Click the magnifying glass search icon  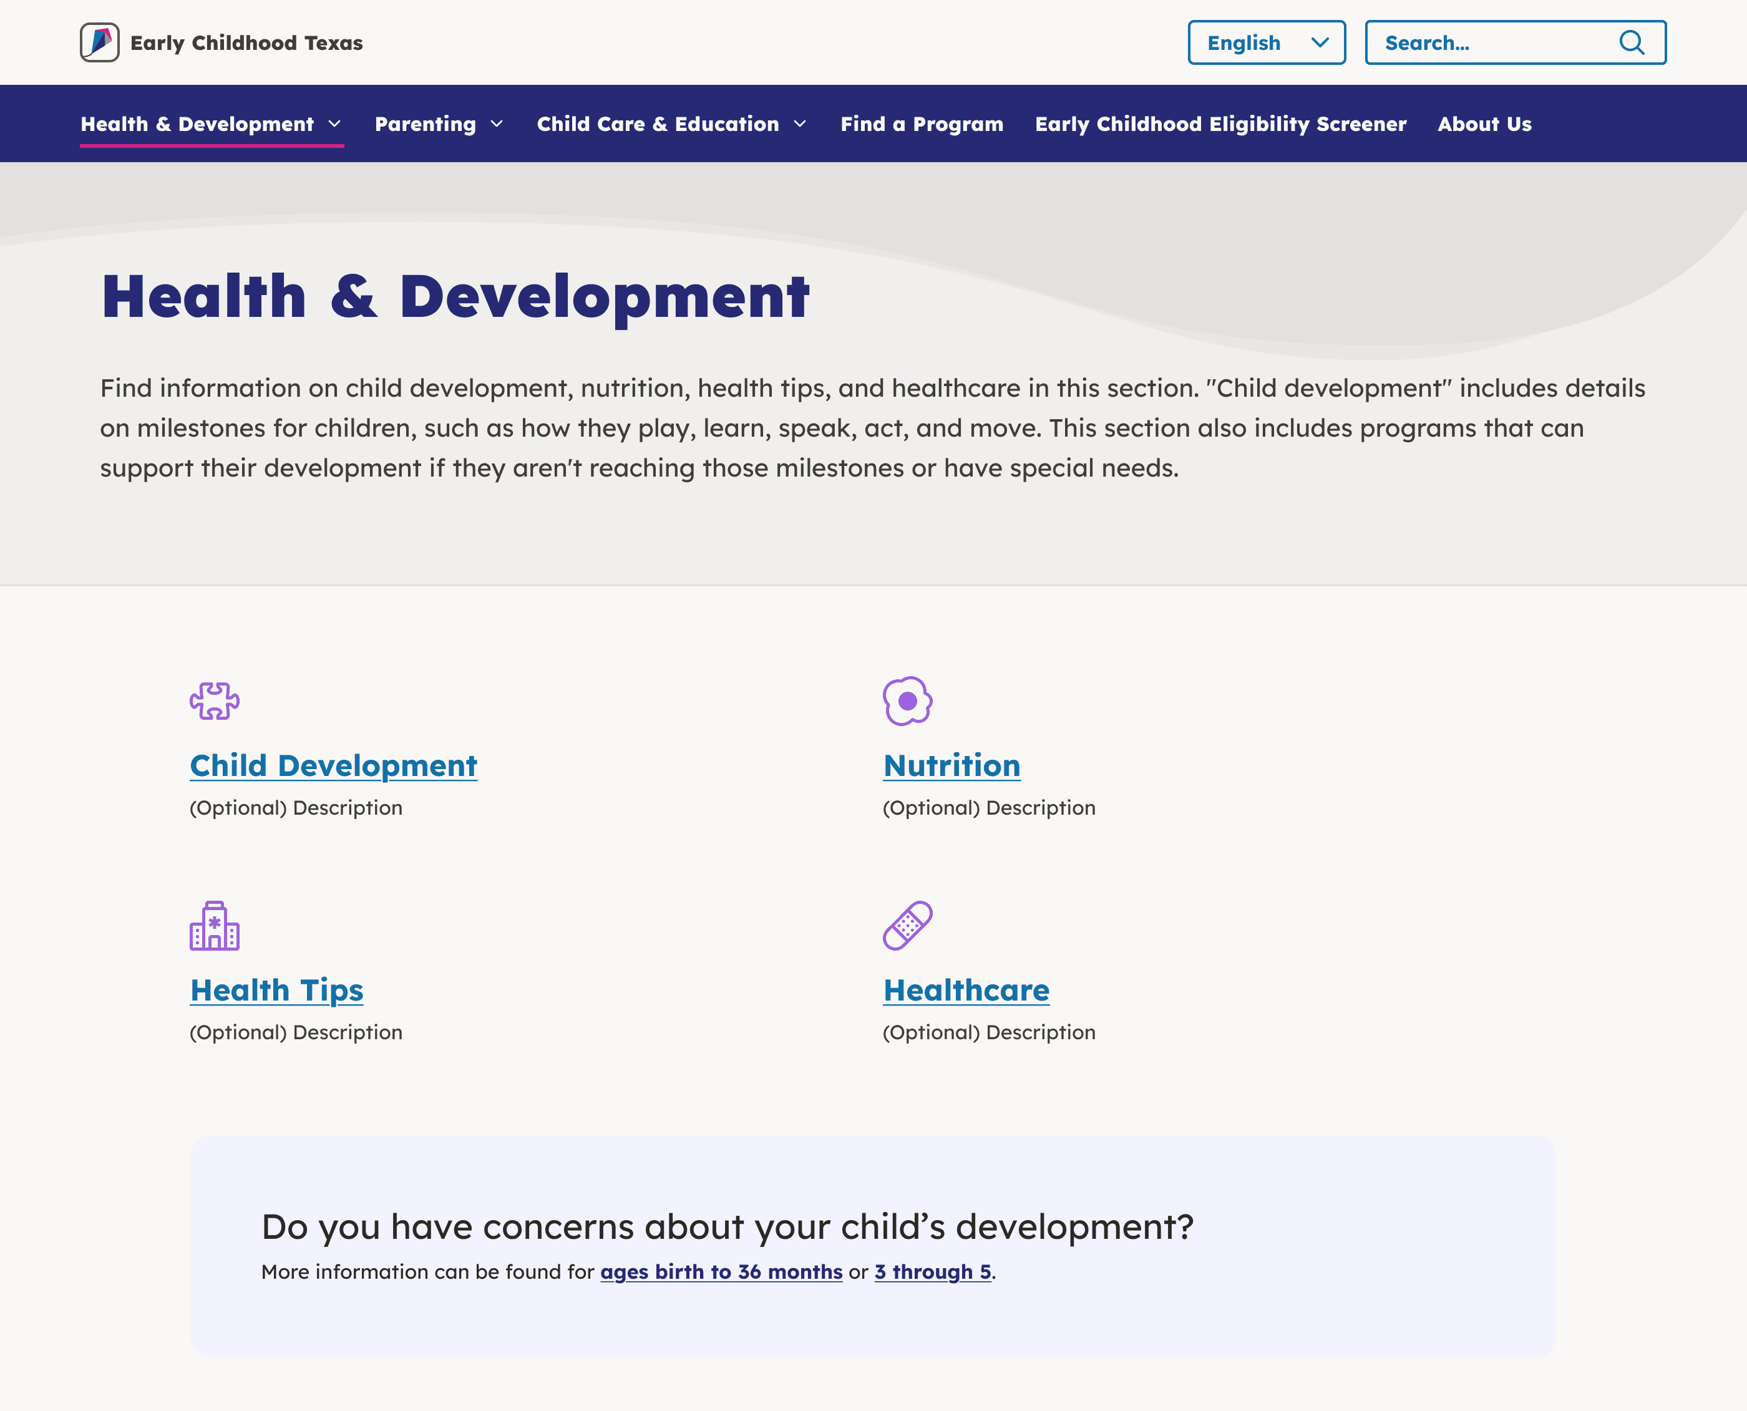coord(1631,42)
